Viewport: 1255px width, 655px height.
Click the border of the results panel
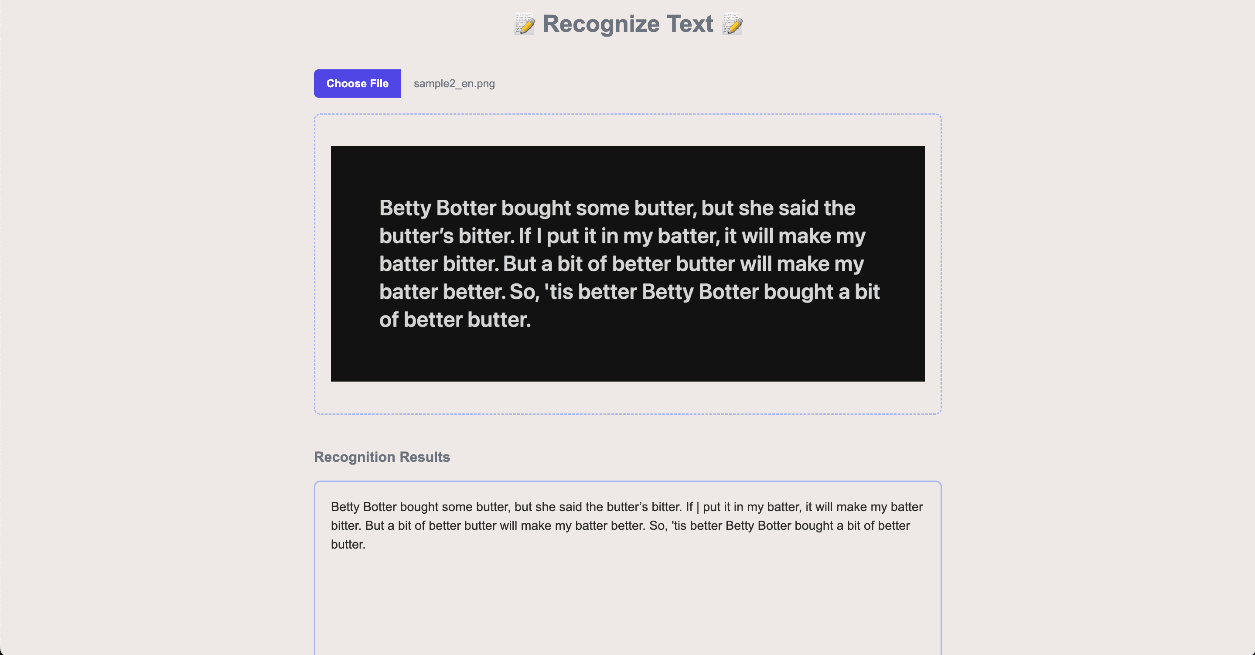point(627,481)
